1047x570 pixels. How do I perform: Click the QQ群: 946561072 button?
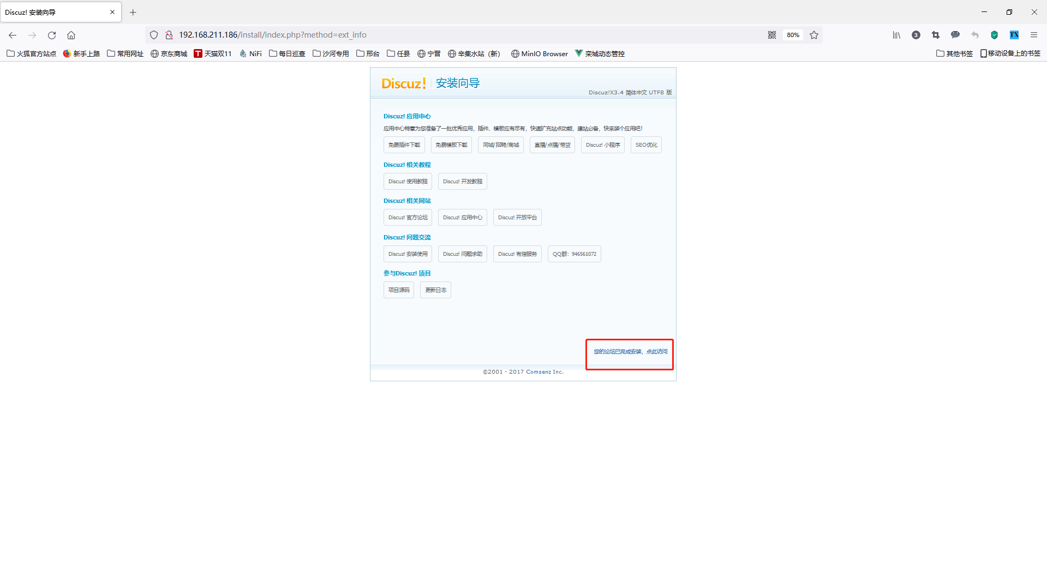tap(575, 254)
